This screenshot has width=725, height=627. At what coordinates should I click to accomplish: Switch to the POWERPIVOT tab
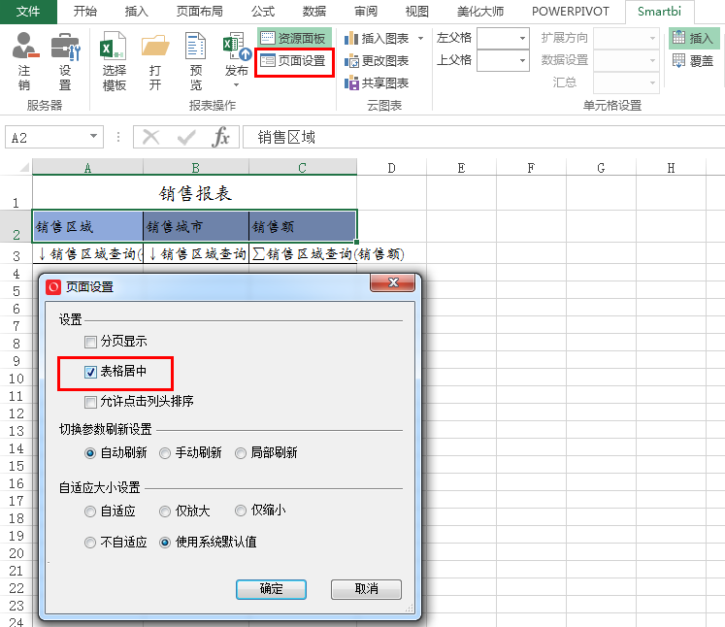tap(570, 12)
